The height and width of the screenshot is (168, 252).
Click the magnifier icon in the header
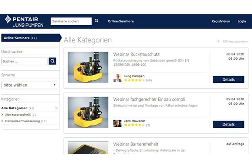[97, 21]
